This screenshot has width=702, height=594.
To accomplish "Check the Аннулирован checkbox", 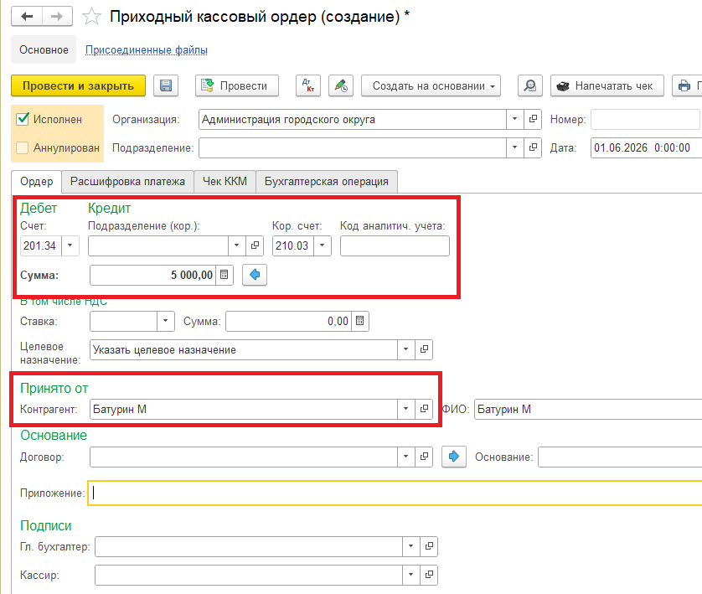I will click(x=23, y=147).
